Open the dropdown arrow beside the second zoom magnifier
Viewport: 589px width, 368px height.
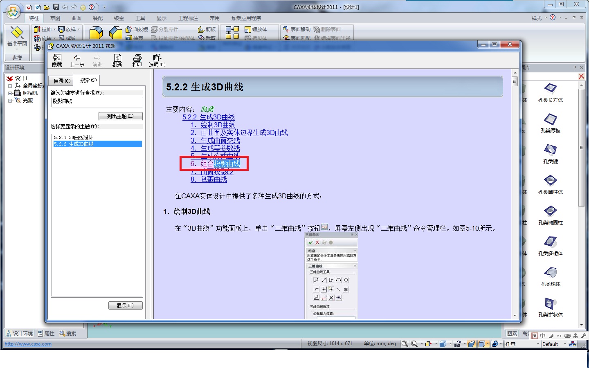pos(422,344)
